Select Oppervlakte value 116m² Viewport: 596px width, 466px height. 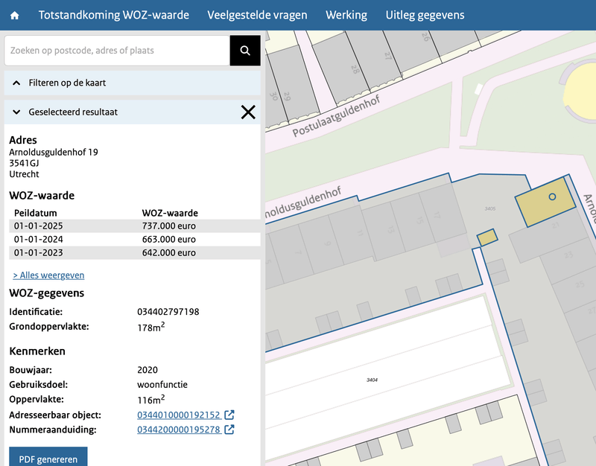click(x=151, y=400)
